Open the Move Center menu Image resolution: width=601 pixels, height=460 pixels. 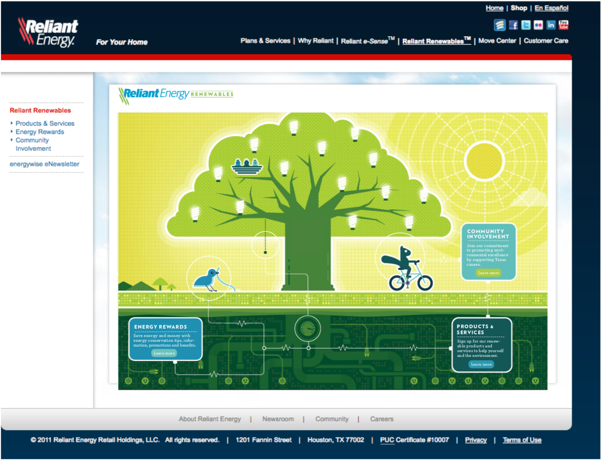(x=497, y=41)
